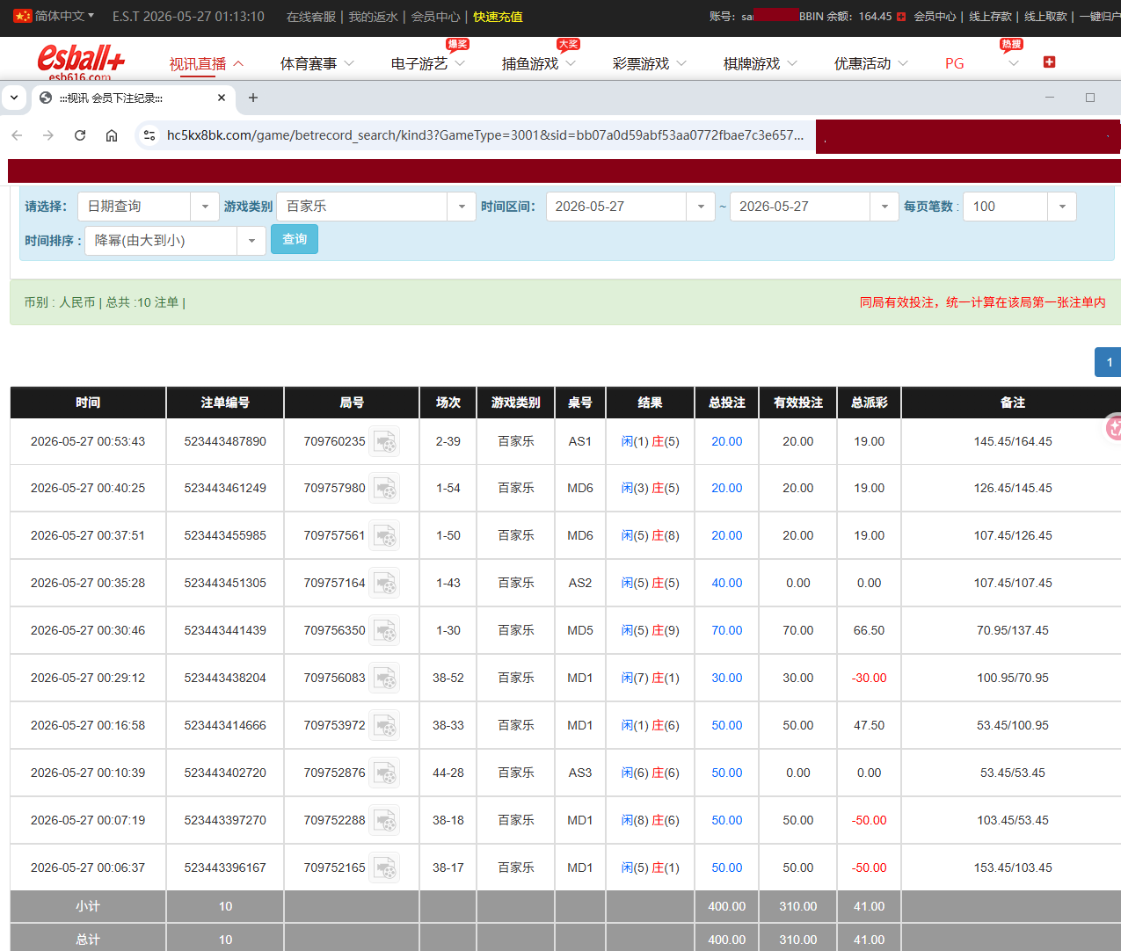Image resolution: width=1121 pixels, height=951 pixels.
Task: Open the tab search chevron button
Action: coord(14,98)
